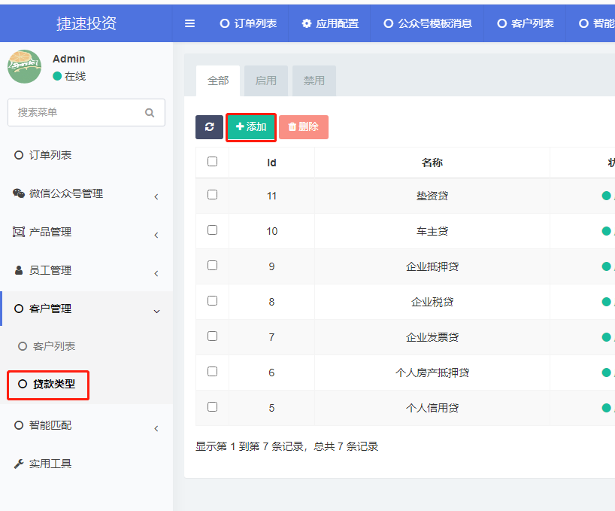Image resolution: width=615 pixels, height=511 pixels.
Task: Toggle the hamburger sidebar menu icon
Action: coord(189,23)
